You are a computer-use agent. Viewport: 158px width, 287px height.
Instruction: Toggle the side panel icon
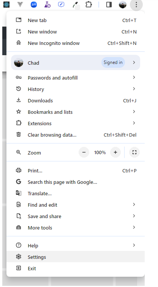pyautogui.click(x=109, y=5)
